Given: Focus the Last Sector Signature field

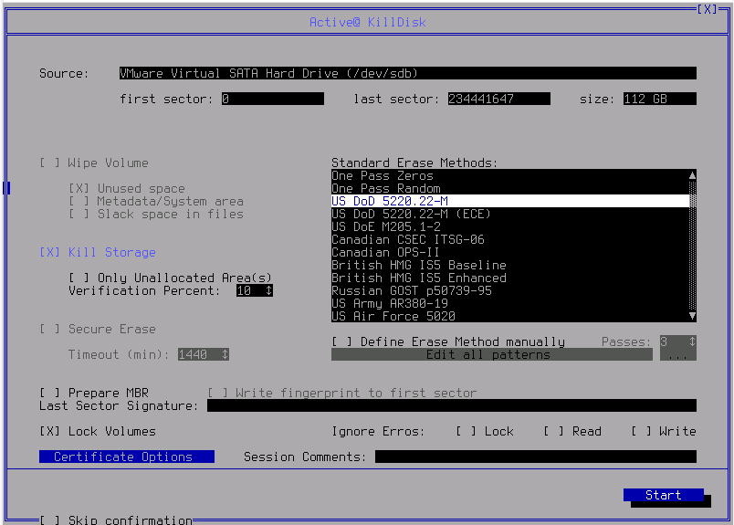Looking at the screenshot, I should coord(452,405).
